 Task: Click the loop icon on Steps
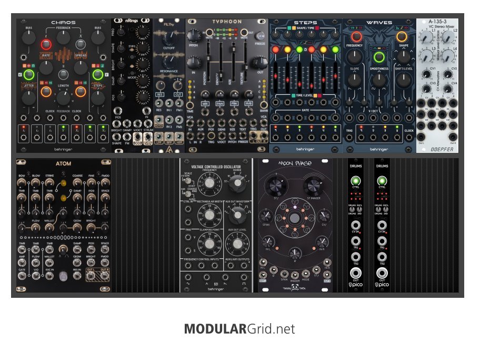coord(305,50)
